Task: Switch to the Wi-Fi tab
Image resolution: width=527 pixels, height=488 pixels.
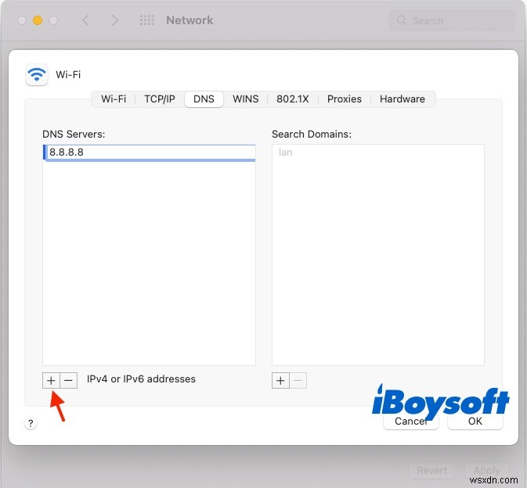Action: pyautogui.click(x=114, y=99)
